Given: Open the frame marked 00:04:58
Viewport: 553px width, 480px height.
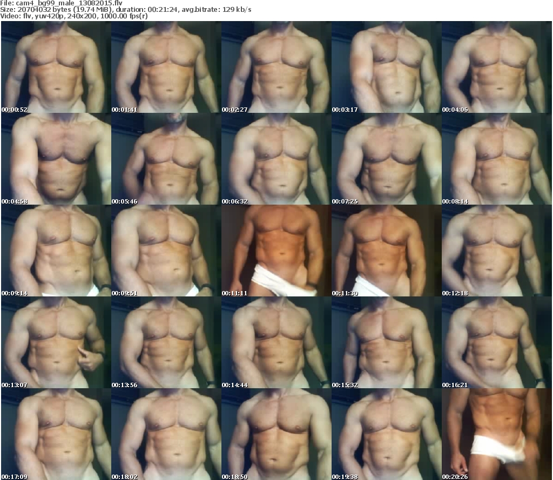Looking at the screenshot, I should pyautogui.click(x=56, y=159).
